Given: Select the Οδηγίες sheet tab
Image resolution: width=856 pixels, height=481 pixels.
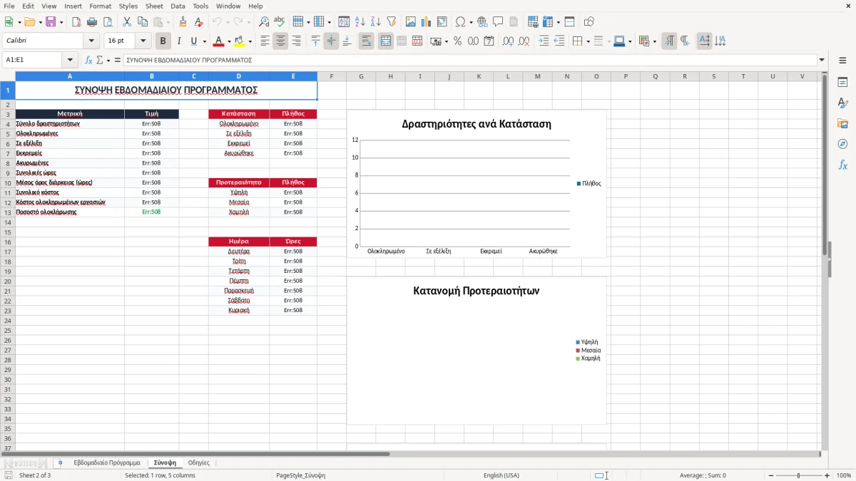Looking at the screenshot, I should [x=199, y=462].
